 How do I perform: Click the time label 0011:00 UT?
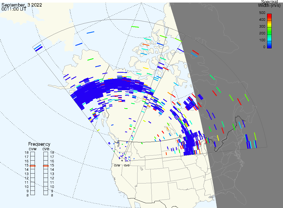[x=14, y=9]
